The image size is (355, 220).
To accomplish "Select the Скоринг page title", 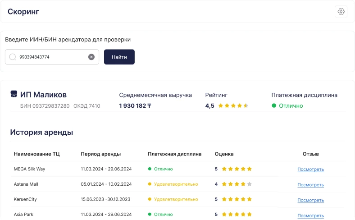I will point(23,12).
